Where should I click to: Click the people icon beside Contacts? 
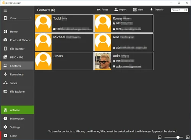click(5, 66)
